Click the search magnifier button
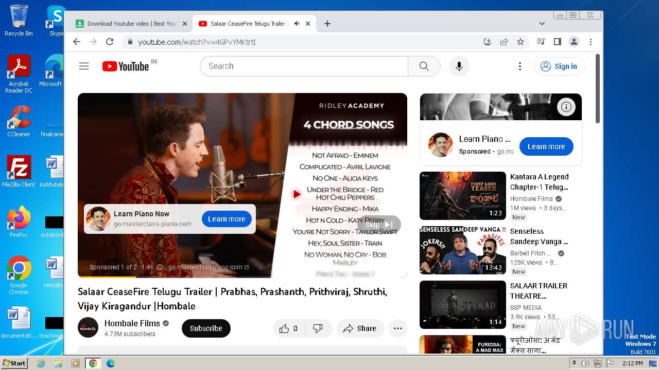The width and height of the screenshot is (659, 370). point(424,66)
